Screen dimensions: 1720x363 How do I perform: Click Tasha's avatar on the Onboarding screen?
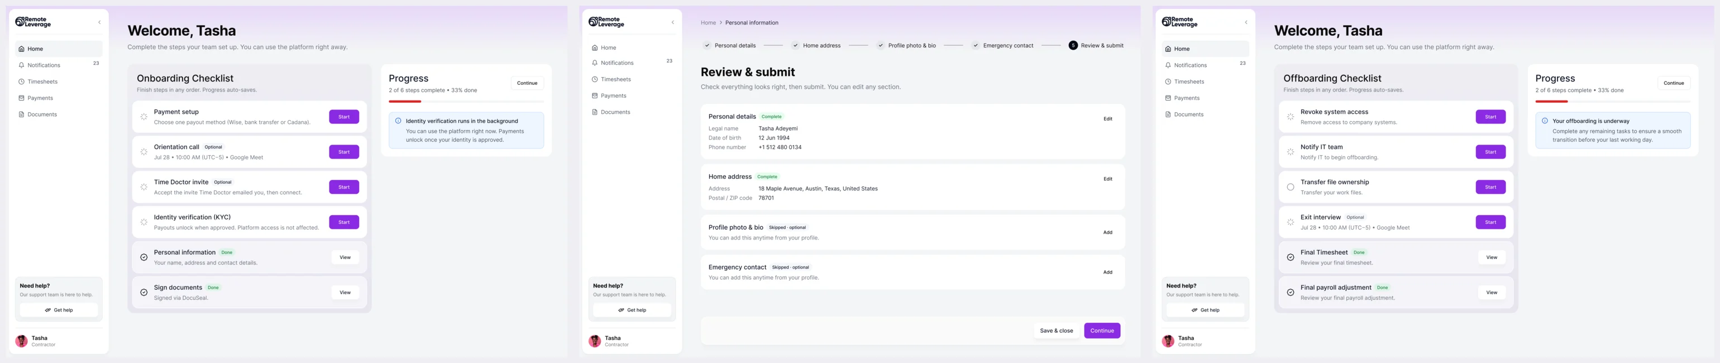21,341
